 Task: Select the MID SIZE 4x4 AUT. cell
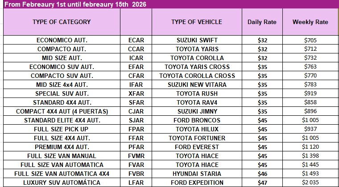coord(62,85)
